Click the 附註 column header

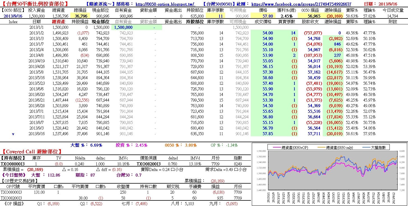(393, 22)
